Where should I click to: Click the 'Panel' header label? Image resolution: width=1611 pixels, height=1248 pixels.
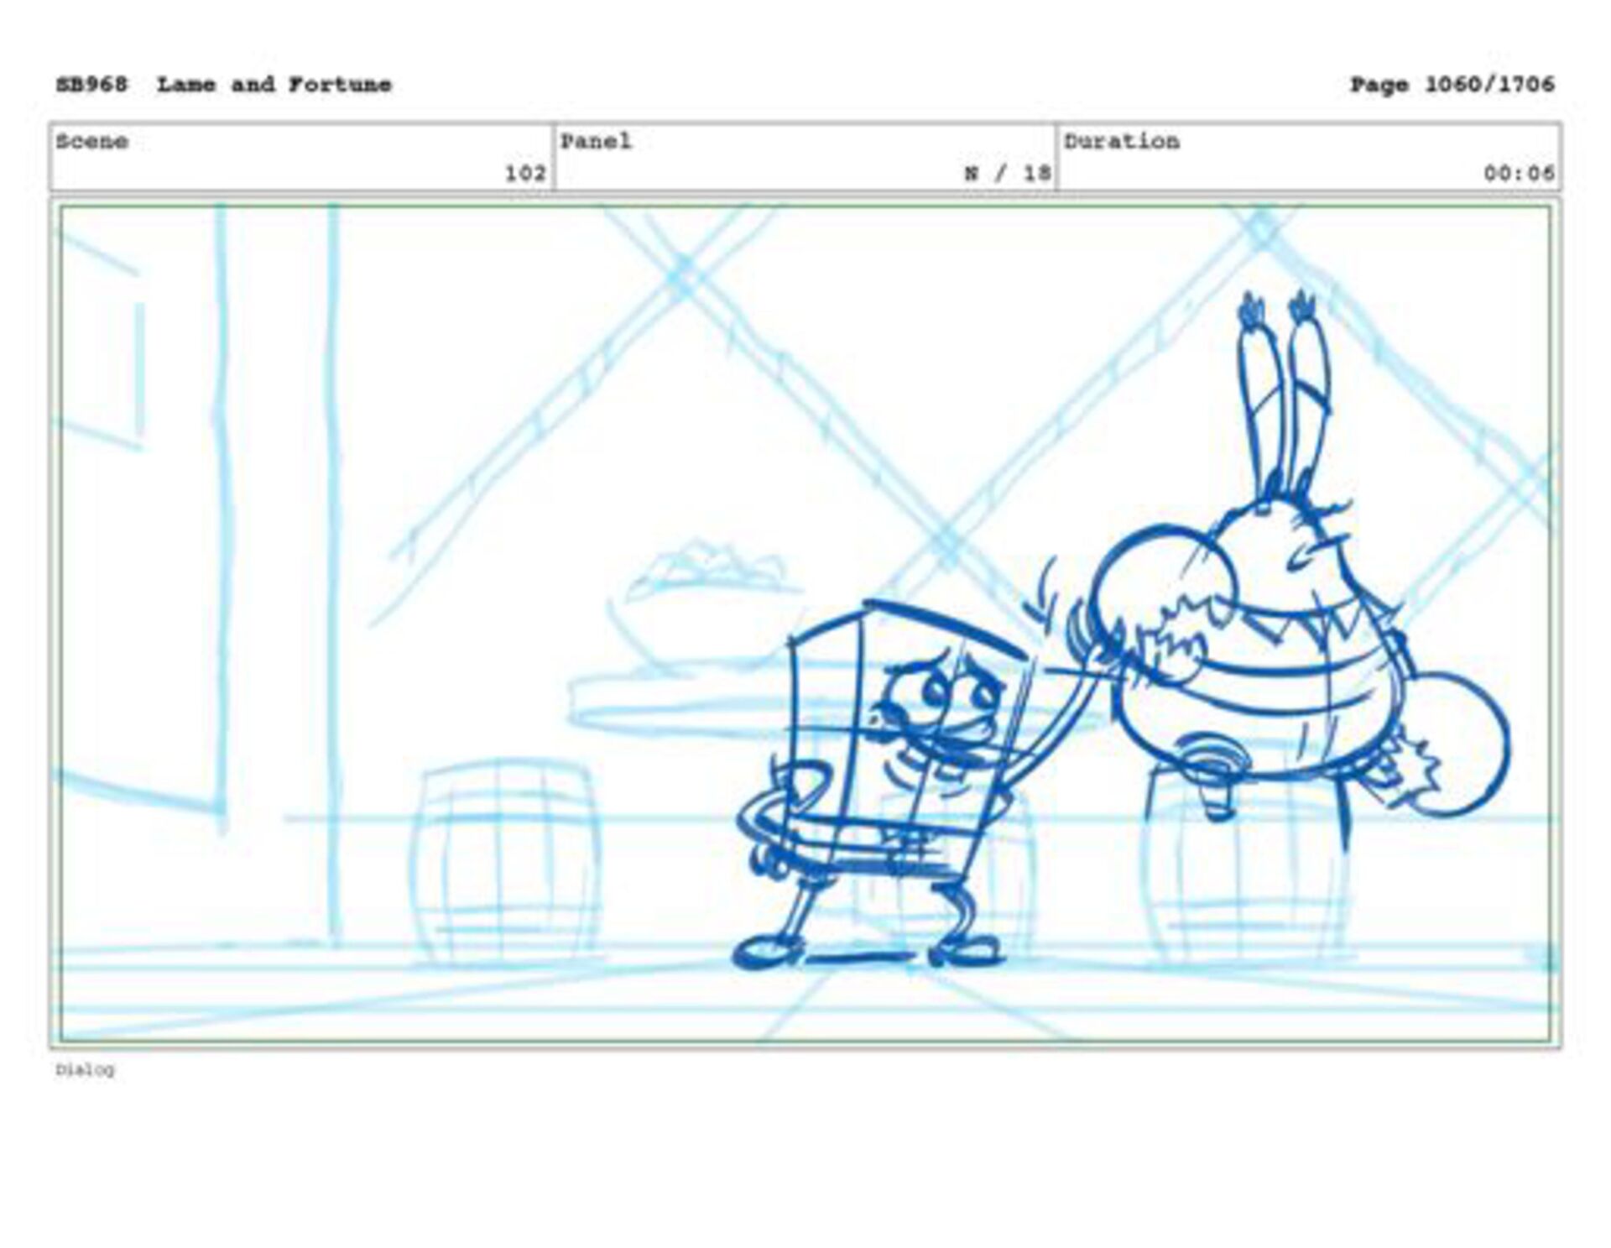coord(596,141)
